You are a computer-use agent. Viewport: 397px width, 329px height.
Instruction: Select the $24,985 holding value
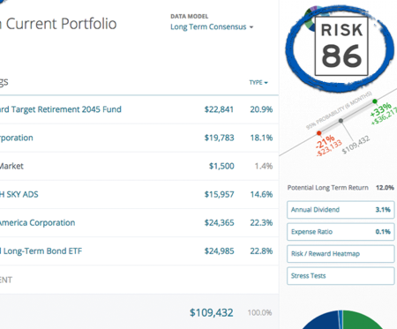(x=219, y=251)
